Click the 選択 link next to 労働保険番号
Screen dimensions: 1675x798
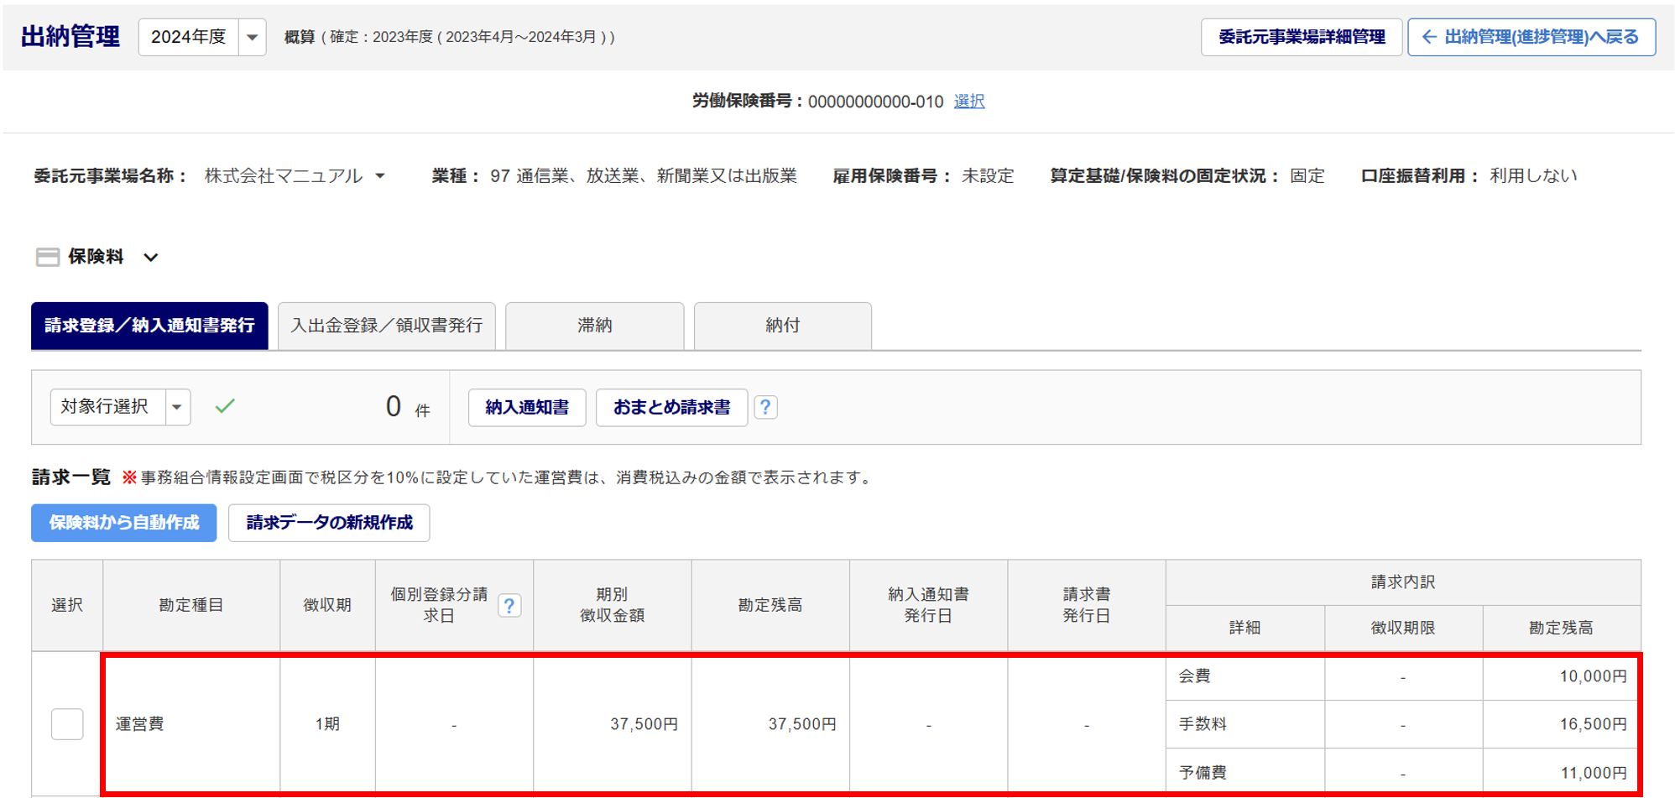(x=968, y=102)
